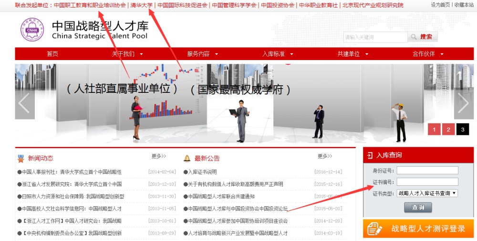Open the 清华大学 link at top
Viewport: 477px width, 241px height.
[x=142, y=5]
